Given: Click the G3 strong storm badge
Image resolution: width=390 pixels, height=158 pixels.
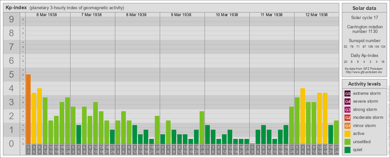Looking at the screenshot, I should 348,110.
